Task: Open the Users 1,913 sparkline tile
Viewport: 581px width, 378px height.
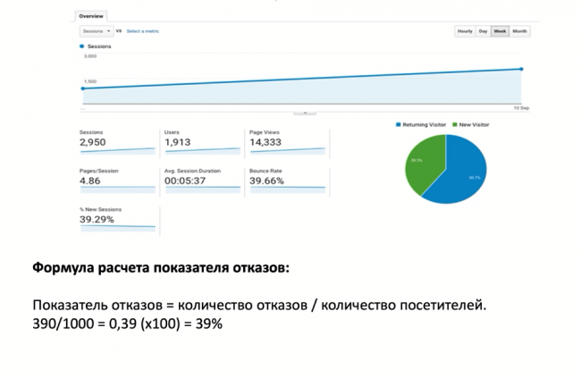Action: tap(201, 142)
